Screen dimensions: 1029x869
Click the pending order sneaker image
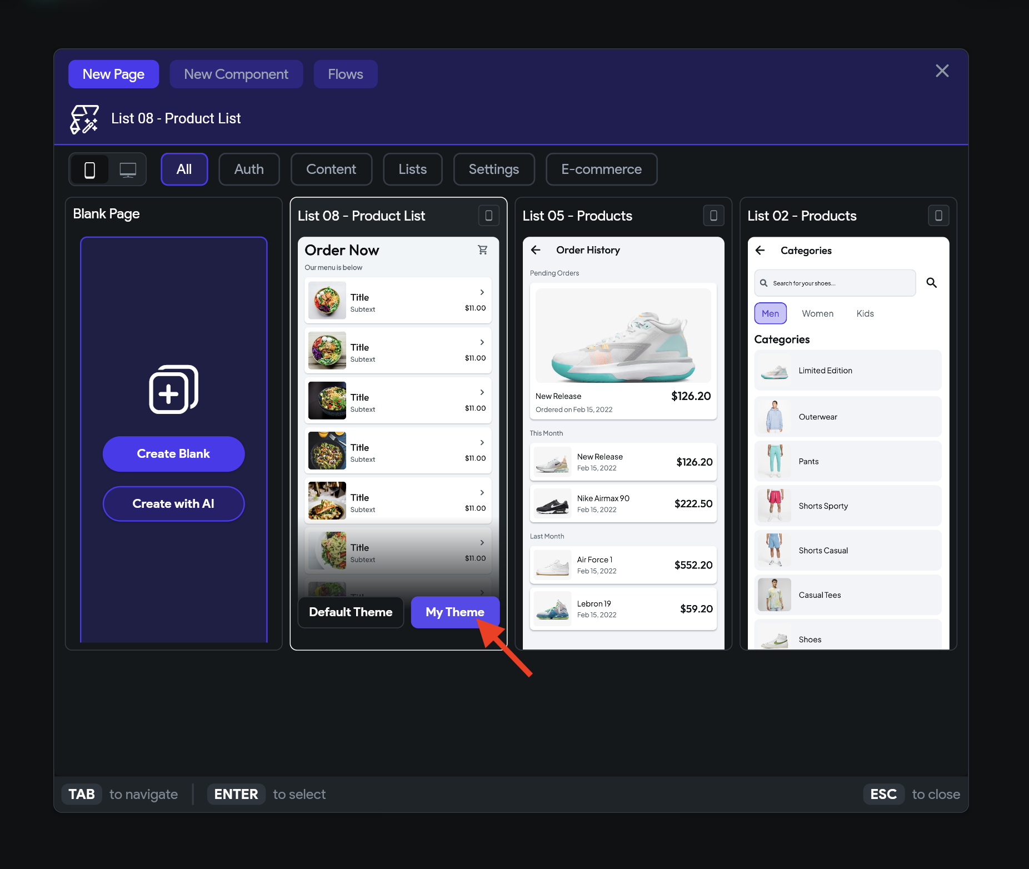tap(623, 336)
